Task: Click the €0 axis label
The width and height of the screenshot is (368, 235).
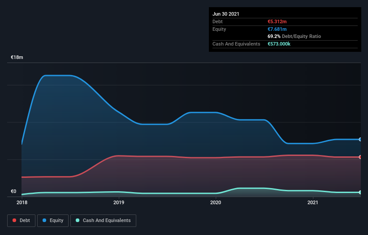Action: [x=13, y=191]
